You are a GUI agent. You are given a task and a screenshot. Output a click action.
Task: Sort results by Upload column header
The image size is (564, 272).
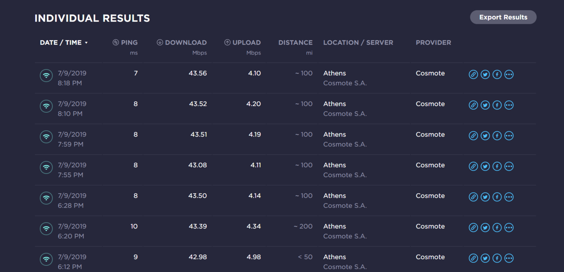(x=242, y=42)
